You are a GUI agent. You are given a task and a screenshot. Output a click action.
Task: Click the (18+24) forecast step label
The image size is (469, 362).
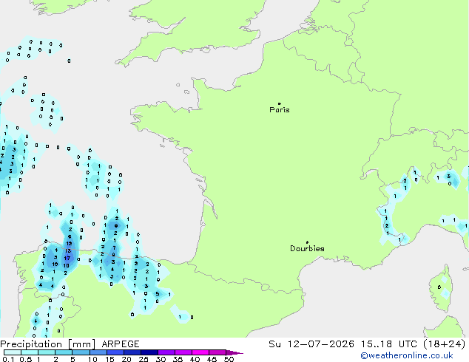(445, 344)
